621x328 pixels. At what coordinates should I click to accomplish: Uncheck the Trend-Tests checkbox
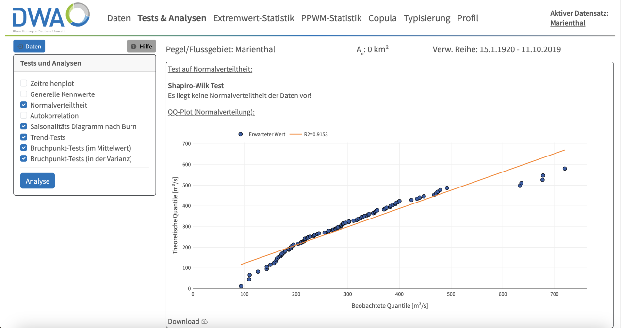(x=24, y=137)
